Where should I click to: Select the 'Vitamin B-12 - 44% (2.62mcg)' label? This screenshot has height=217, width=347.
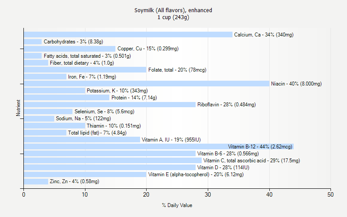pos(260,147)
